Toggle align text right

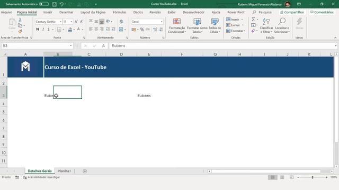(102, 30)
